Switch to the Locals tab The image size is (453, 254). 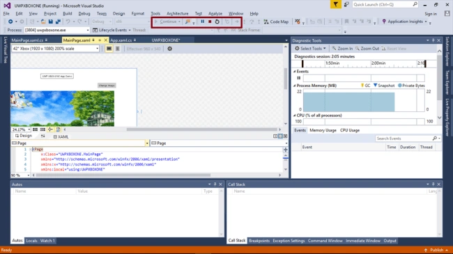tap(31, 241)
